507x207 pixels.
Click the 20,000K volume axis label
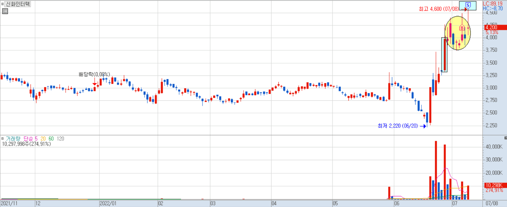tap(494, 173)
